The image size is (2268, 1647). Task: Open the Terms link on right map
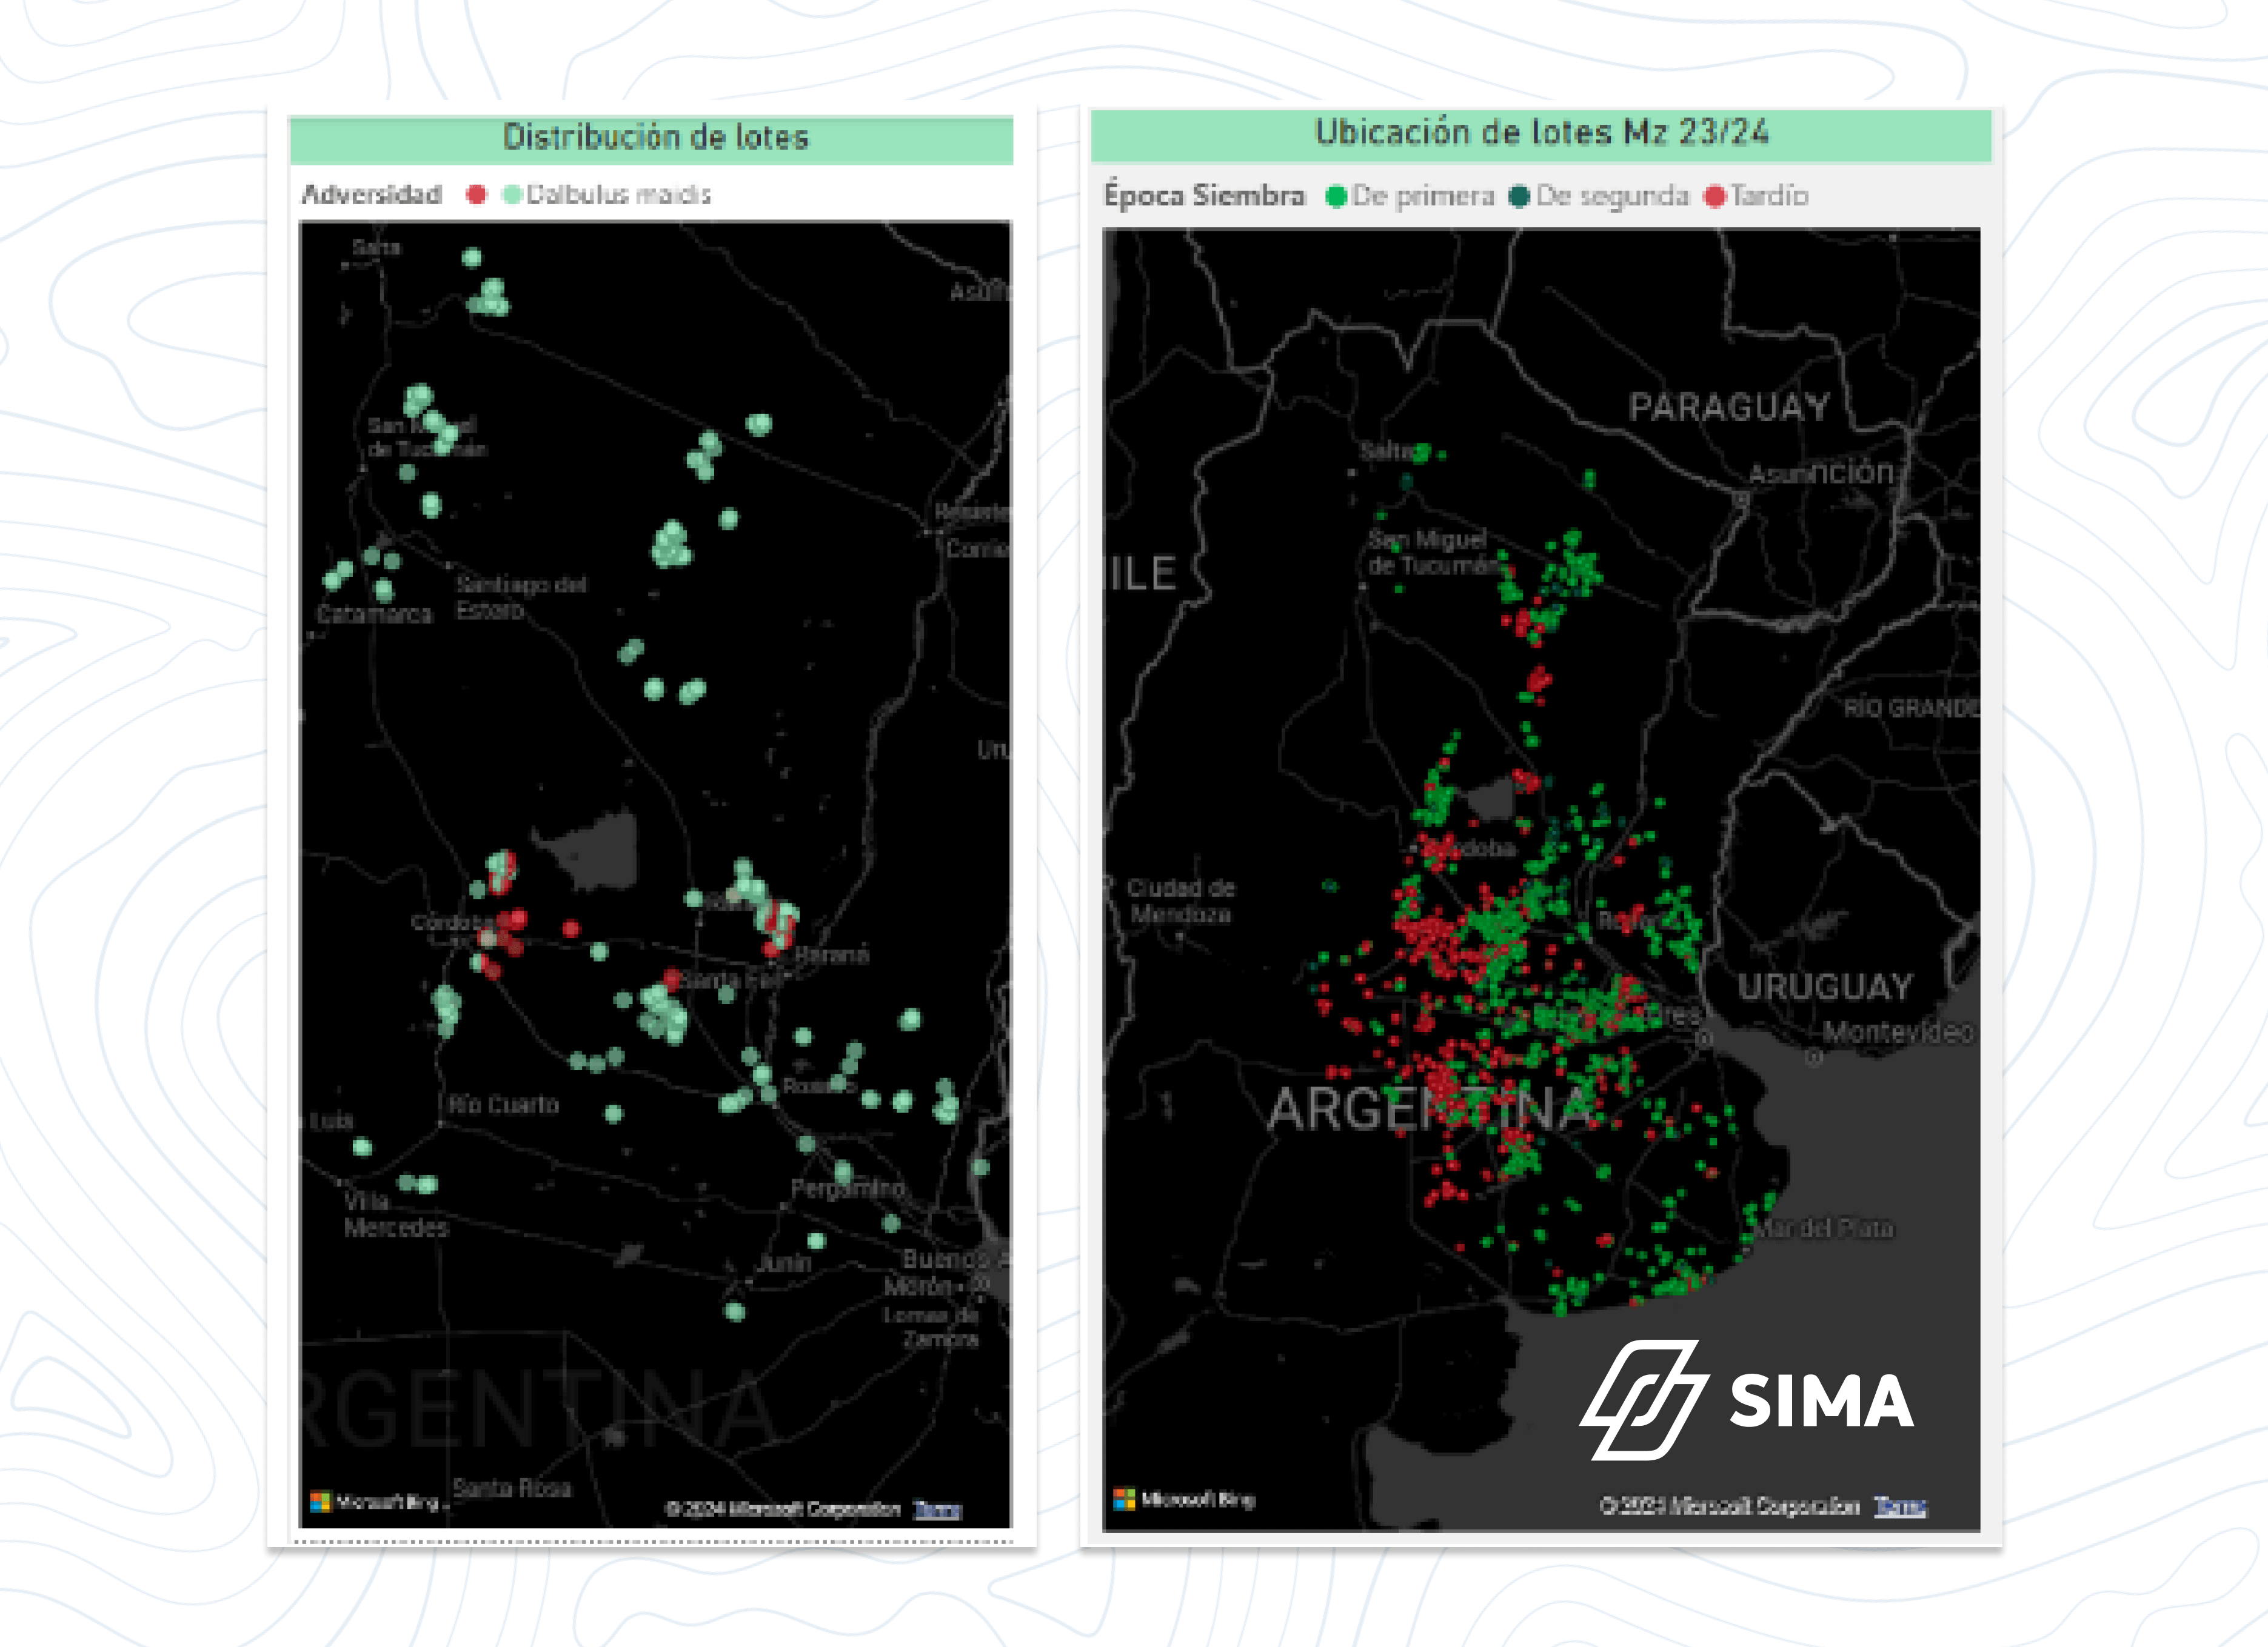[x=1900, y=1505]
